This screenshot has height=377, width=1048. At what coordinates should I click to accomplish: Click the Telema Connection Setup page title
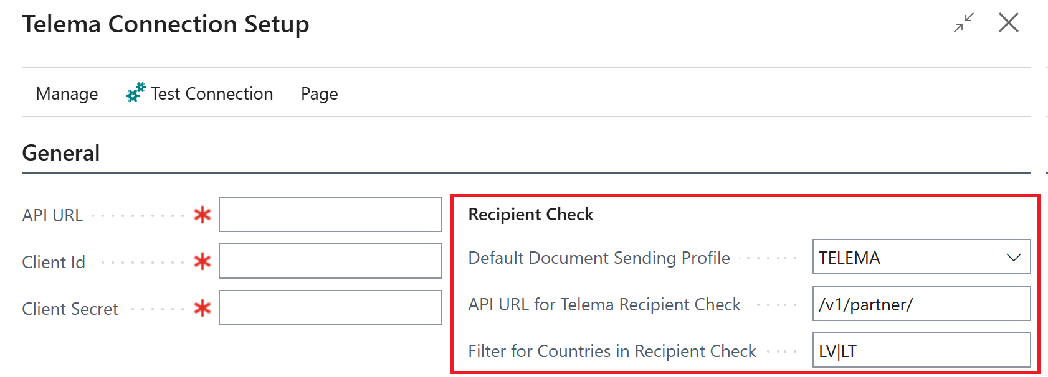pos(166,24)
